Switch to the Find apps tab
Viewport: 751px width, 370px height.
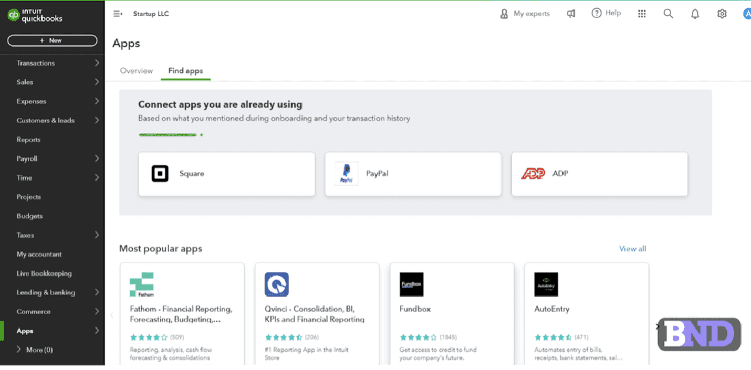(x=185, y=70)
